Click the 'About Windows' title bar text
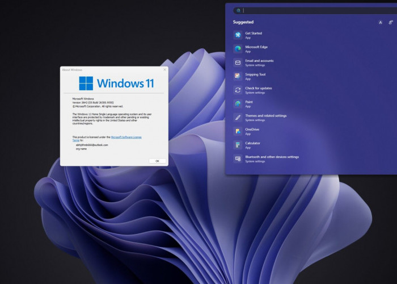The height and width of the screenshot is (284, 397). pos(72,70)
